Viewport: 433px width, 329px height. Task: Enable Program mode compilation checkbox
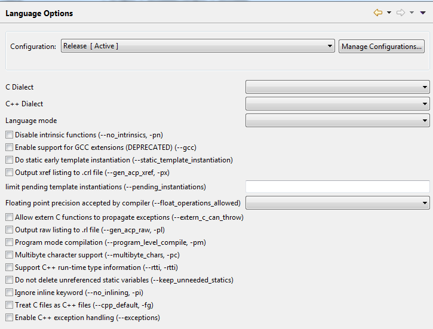pyautogui.click(x=9, y=242)
